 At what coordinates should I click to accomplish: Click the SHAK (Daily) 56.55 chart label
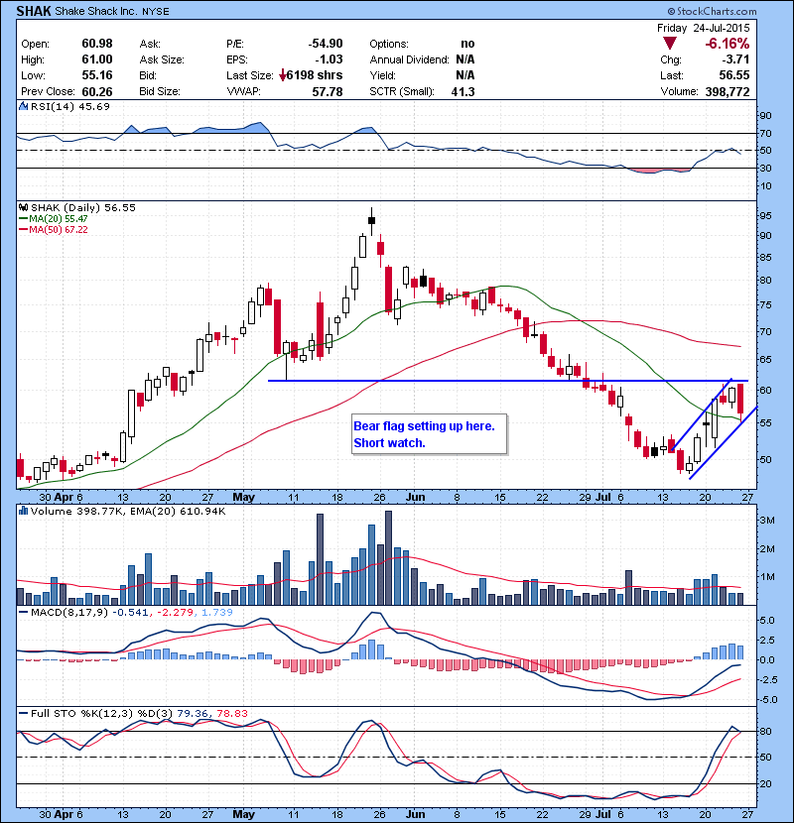[x=83, y=208]
